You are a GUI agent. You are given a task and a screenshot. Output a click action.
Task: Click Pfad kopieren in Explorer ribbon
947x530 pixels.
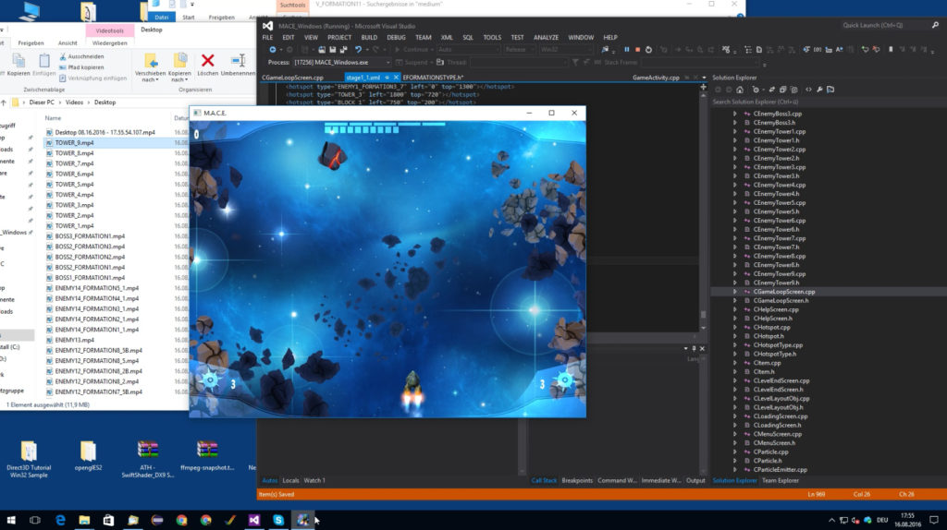(x=81, y=67)
